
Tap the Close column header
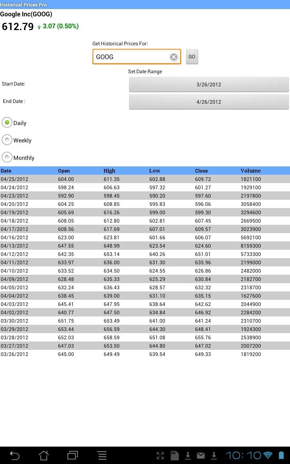201,171
